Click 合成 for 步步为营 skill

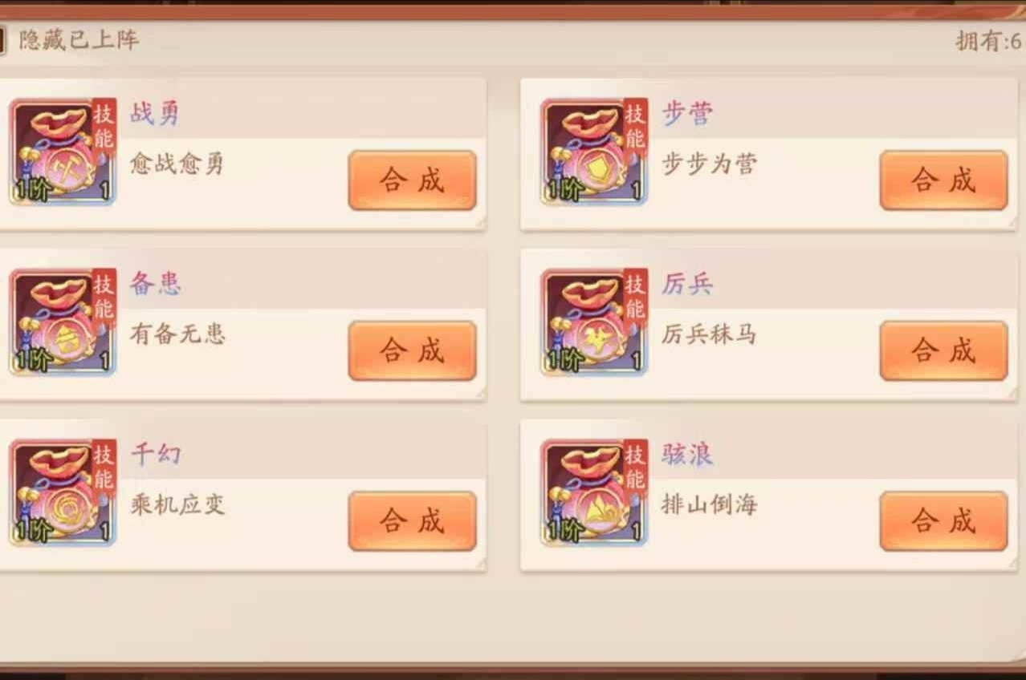(x=943, y=180)
